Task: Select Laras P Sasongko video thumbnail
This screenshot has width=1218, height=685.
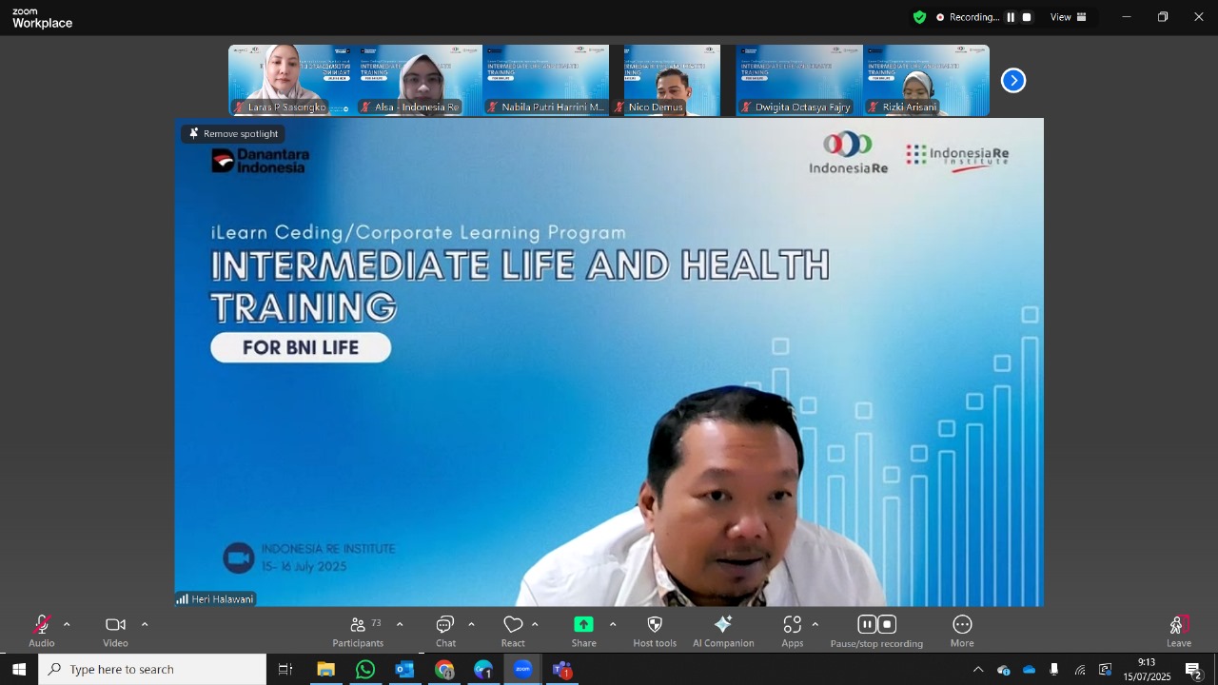Action: tap(291, 81)
